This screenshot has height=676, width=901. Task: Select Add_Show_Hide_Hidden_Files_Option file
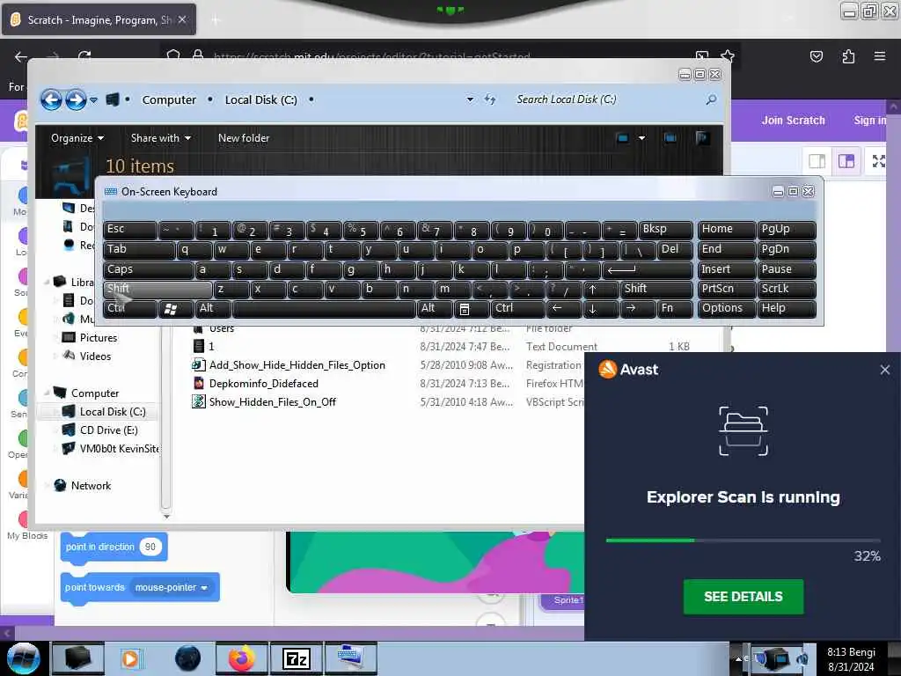click(297, 365)
